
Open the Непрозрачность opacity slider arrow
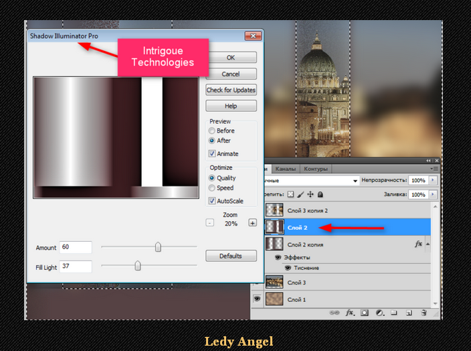click(x=433, y=181)
